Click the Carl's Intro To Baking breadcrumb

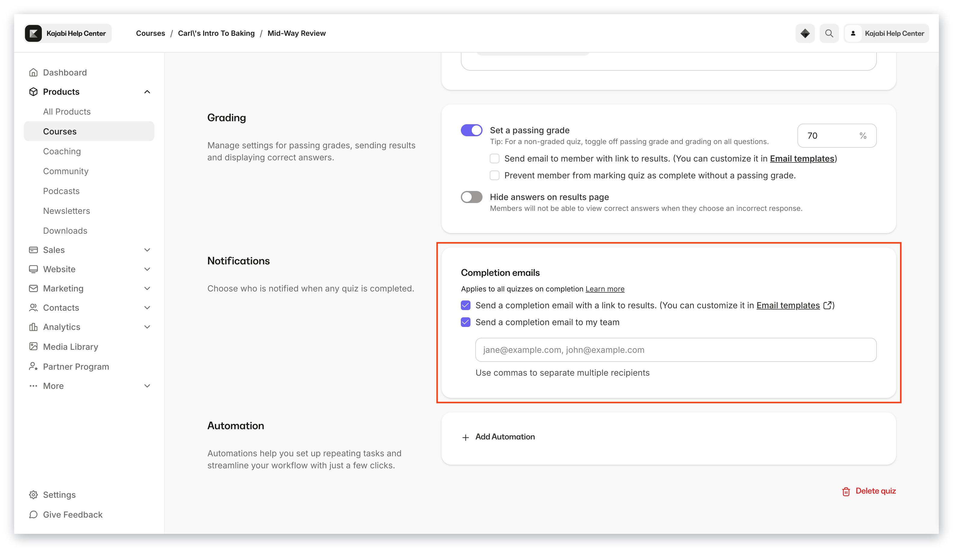(216, 33)
